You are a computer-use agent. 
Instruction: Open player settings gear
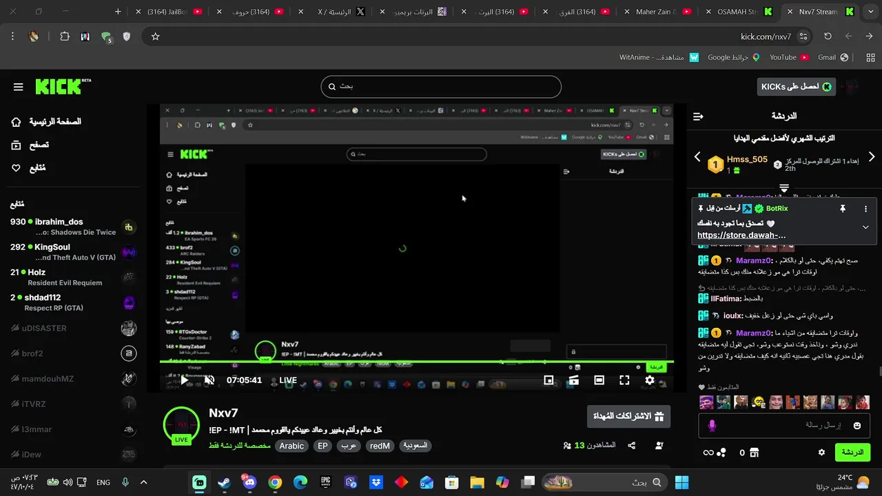[650, 380]
